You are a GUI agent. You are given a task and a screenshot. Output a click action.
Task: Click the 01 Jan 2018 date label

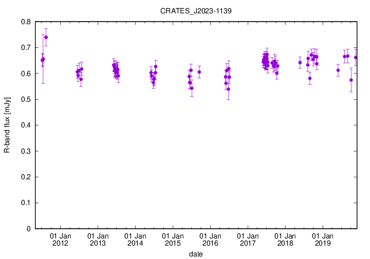click(x=285, y=239)
